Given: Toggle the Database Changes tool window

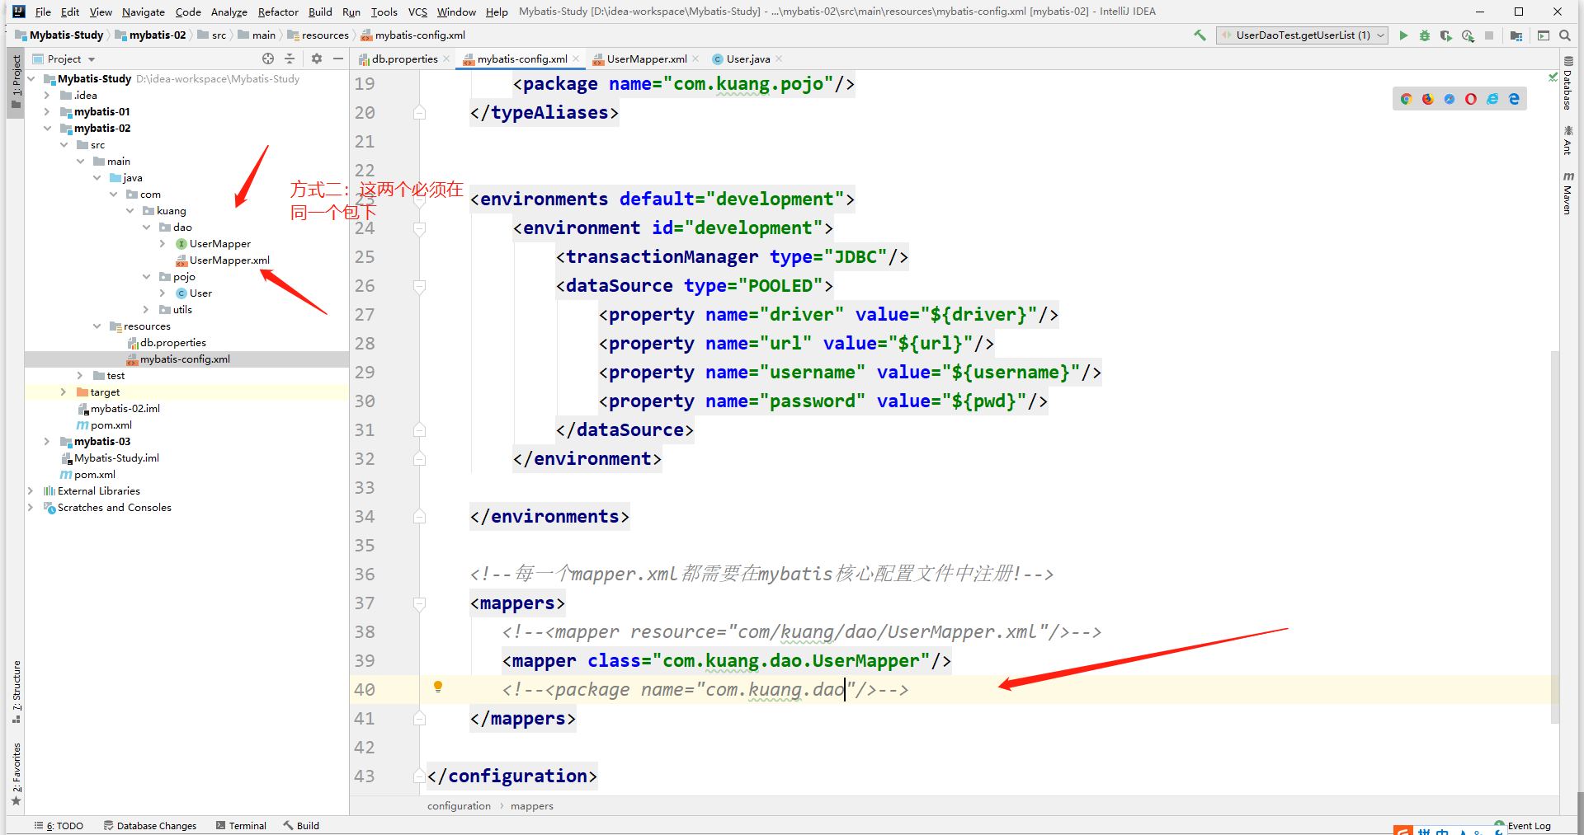Looking at the screenshot, I should [x=150, y=825].
